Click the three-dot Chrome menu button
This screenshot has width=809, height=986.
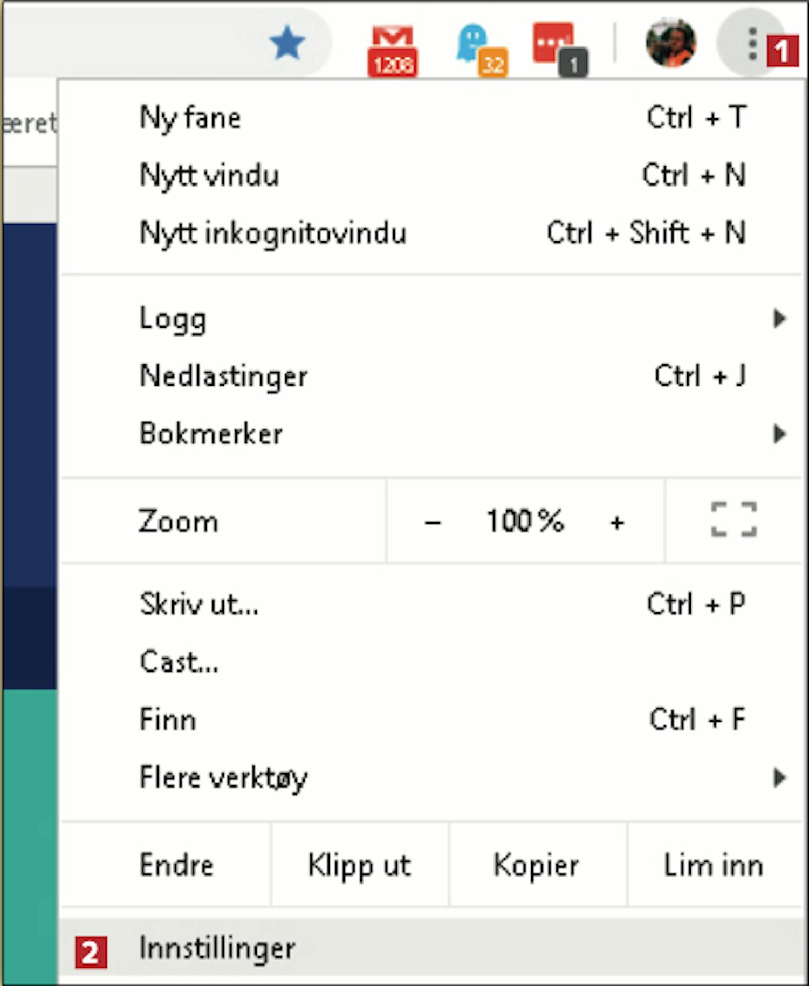752,44
